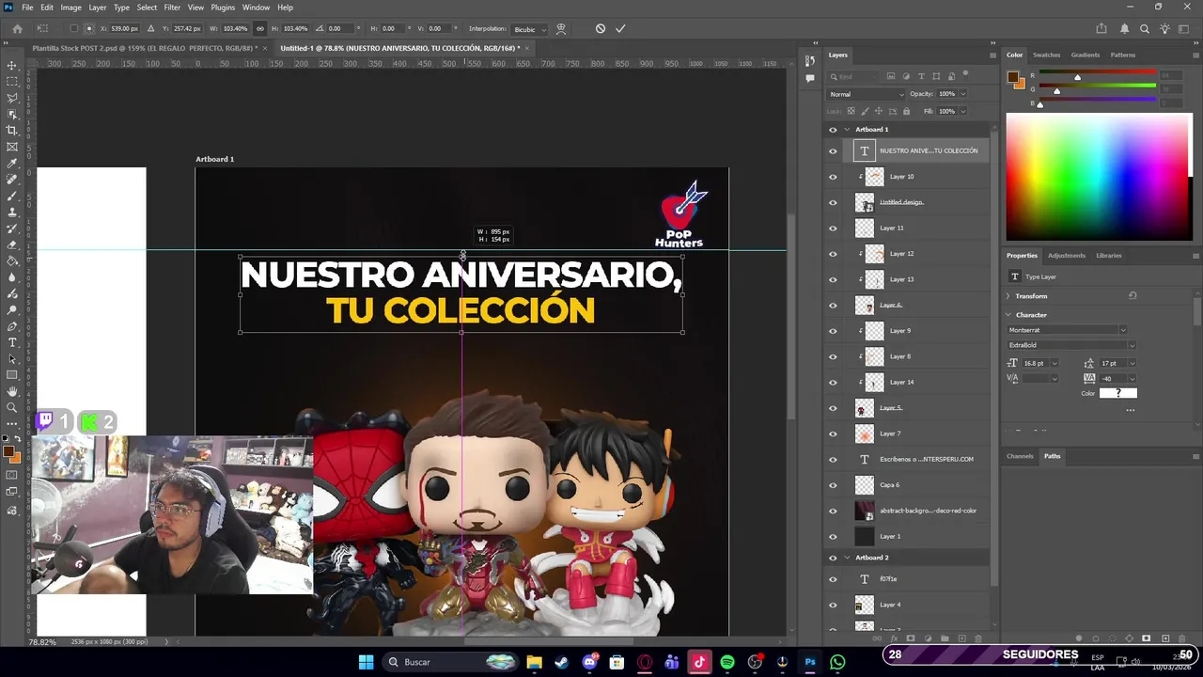Toggle visibility of Artboard 1
Image resolution: width=1203 pixels, height=677 pixels.
[833, 130]
